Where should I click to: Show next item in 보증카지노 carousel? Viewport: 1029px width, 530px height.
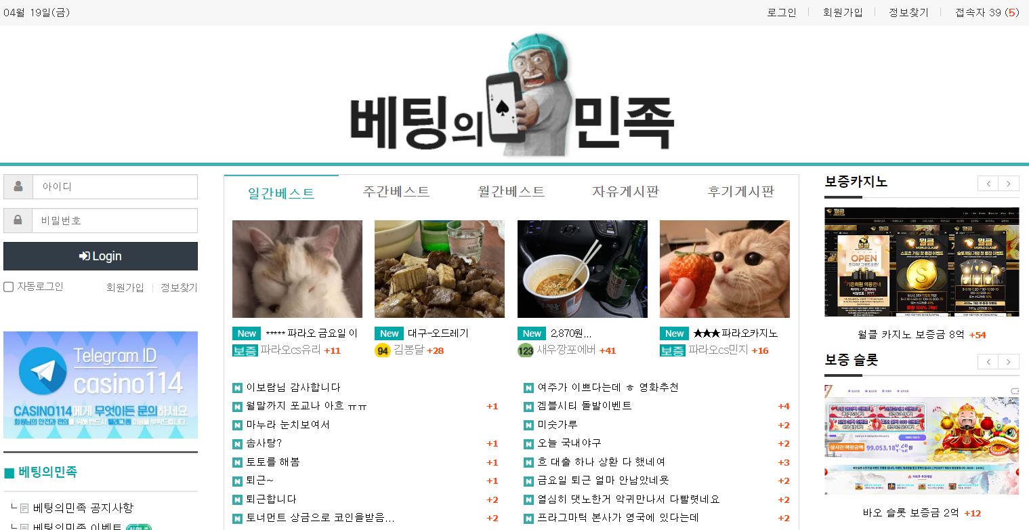pos(1009,184)
